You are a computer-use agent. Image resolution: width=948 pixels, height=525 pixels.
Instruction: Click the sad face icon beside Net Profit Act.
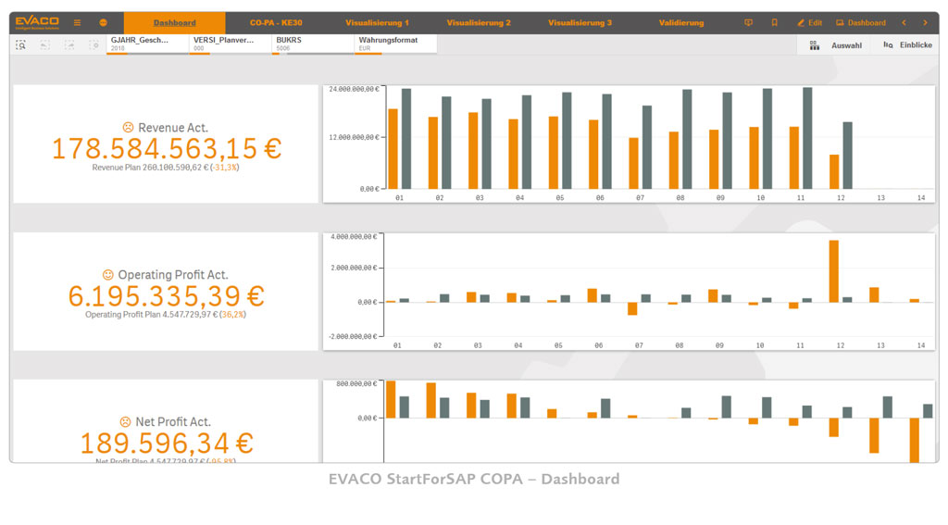[x=125, y=421]
